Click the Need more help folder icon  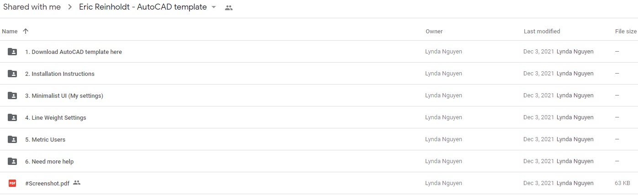(12, 161)
